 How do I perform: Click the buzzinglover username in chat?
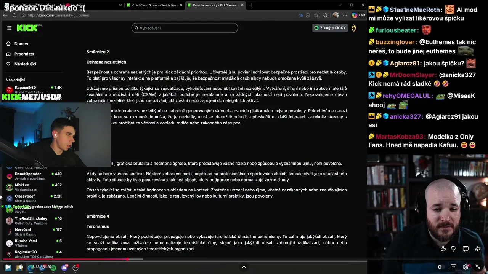point(396,42)
